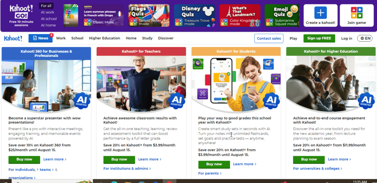Click the Contact sales button
The height and width of the screenshot is (183, 377).
tap(269, 39)
